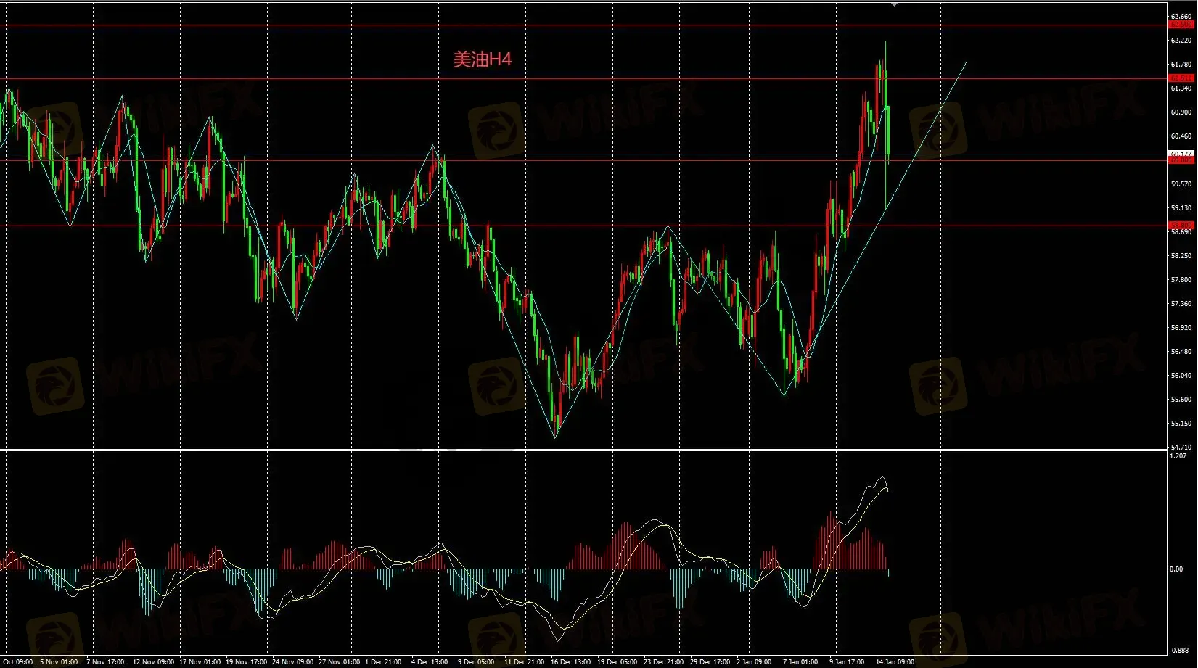Click the 12 Nov 09:00 time label
Screen dimensions: 1198x668
tap(153, 662)
